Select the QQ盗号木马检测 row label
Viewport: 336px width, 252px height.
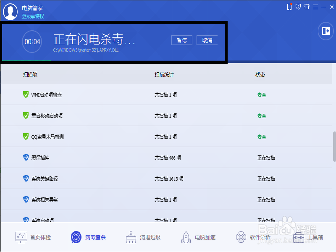(x=47, y=137)
